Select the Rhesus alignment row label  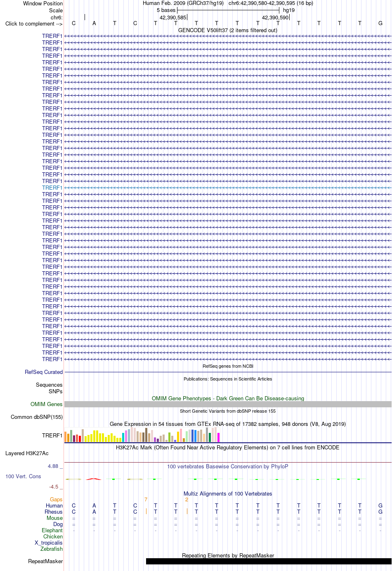[x=54, y=512]
